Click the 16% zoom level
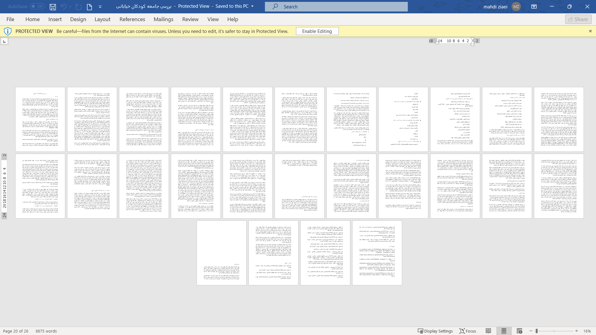Screen dimensions: 596x335 click(587, 331)
